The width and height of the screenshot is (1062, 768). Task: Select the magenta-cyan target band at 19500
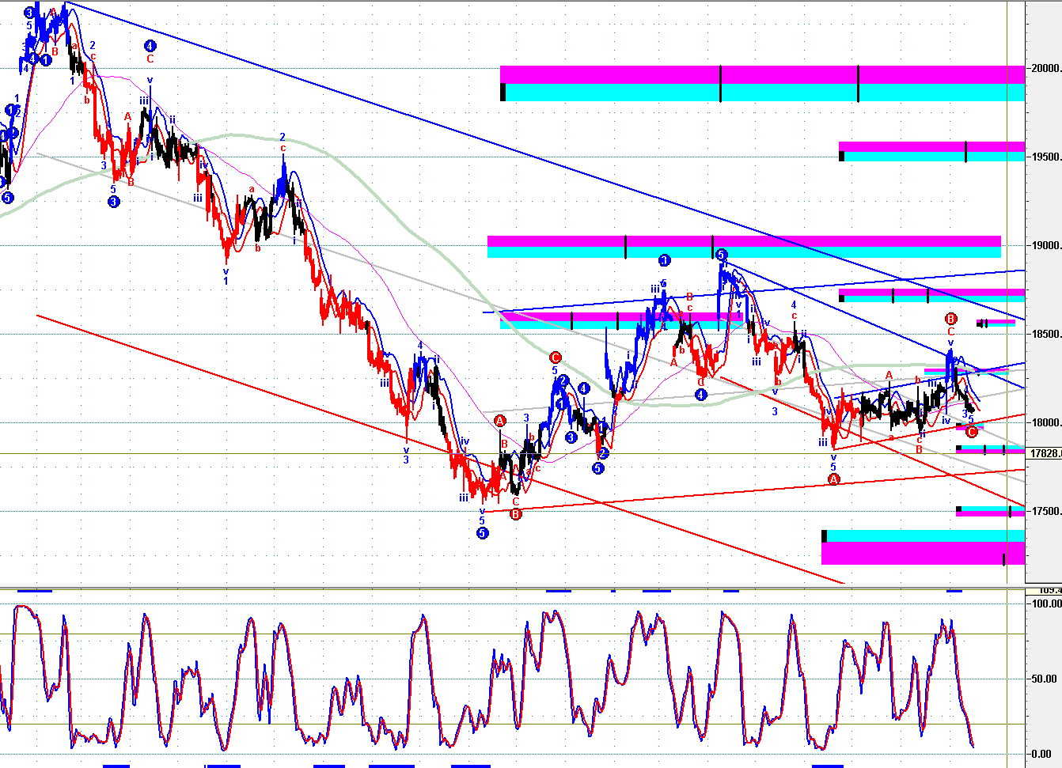pos(931,151)
